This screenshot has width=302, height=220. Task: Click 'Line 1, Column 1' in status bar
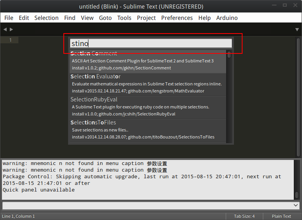18,216
